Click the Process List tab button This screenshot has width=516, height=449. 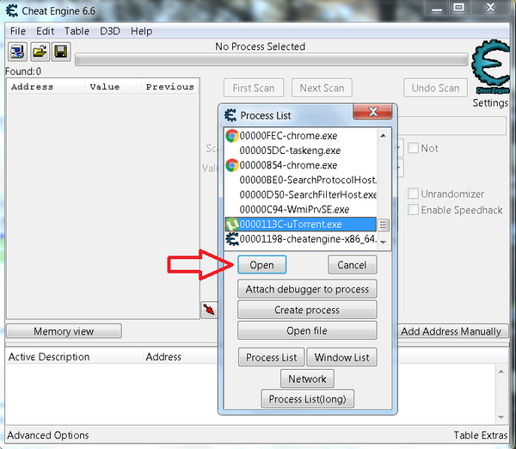pyautogui.click(x=272, y=357)
